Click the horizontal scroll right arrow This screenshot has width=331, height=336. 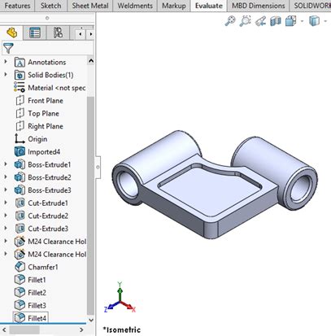coord(81,329)
